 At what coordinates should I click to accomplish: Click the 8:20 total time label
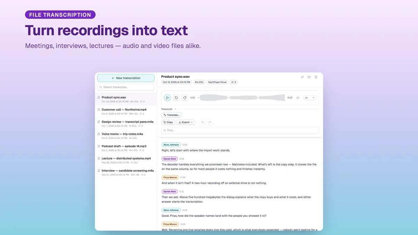point(290,98)
